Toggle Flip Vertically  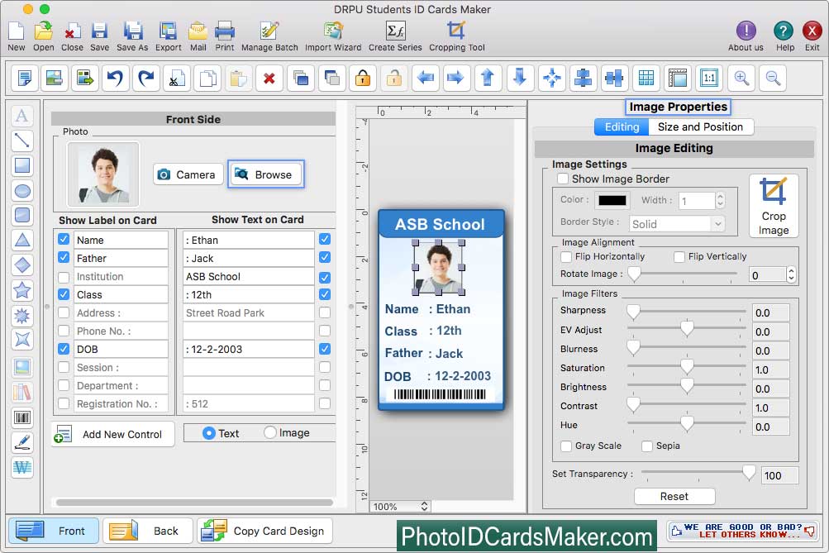(679, 256)
